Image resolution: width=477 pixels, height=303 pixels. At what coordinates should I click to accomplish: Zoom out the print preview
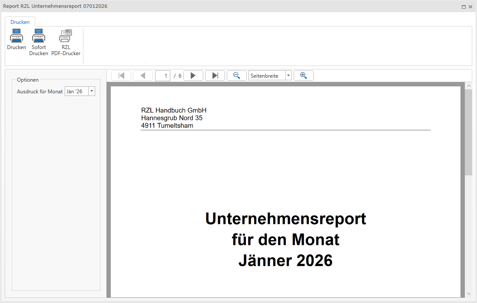click(x=237, y=76)
